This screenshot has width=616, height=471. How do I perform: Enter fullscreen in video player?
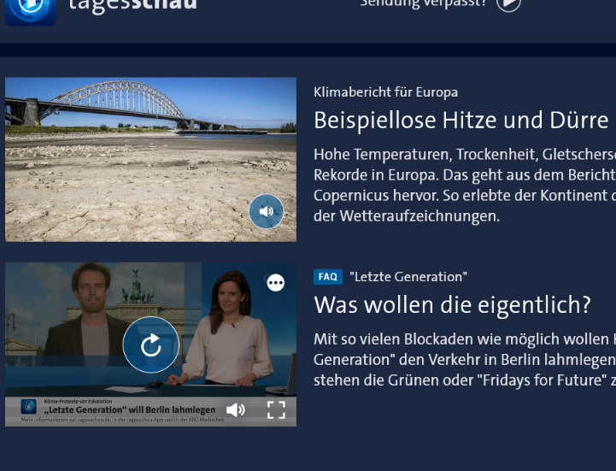276,410
